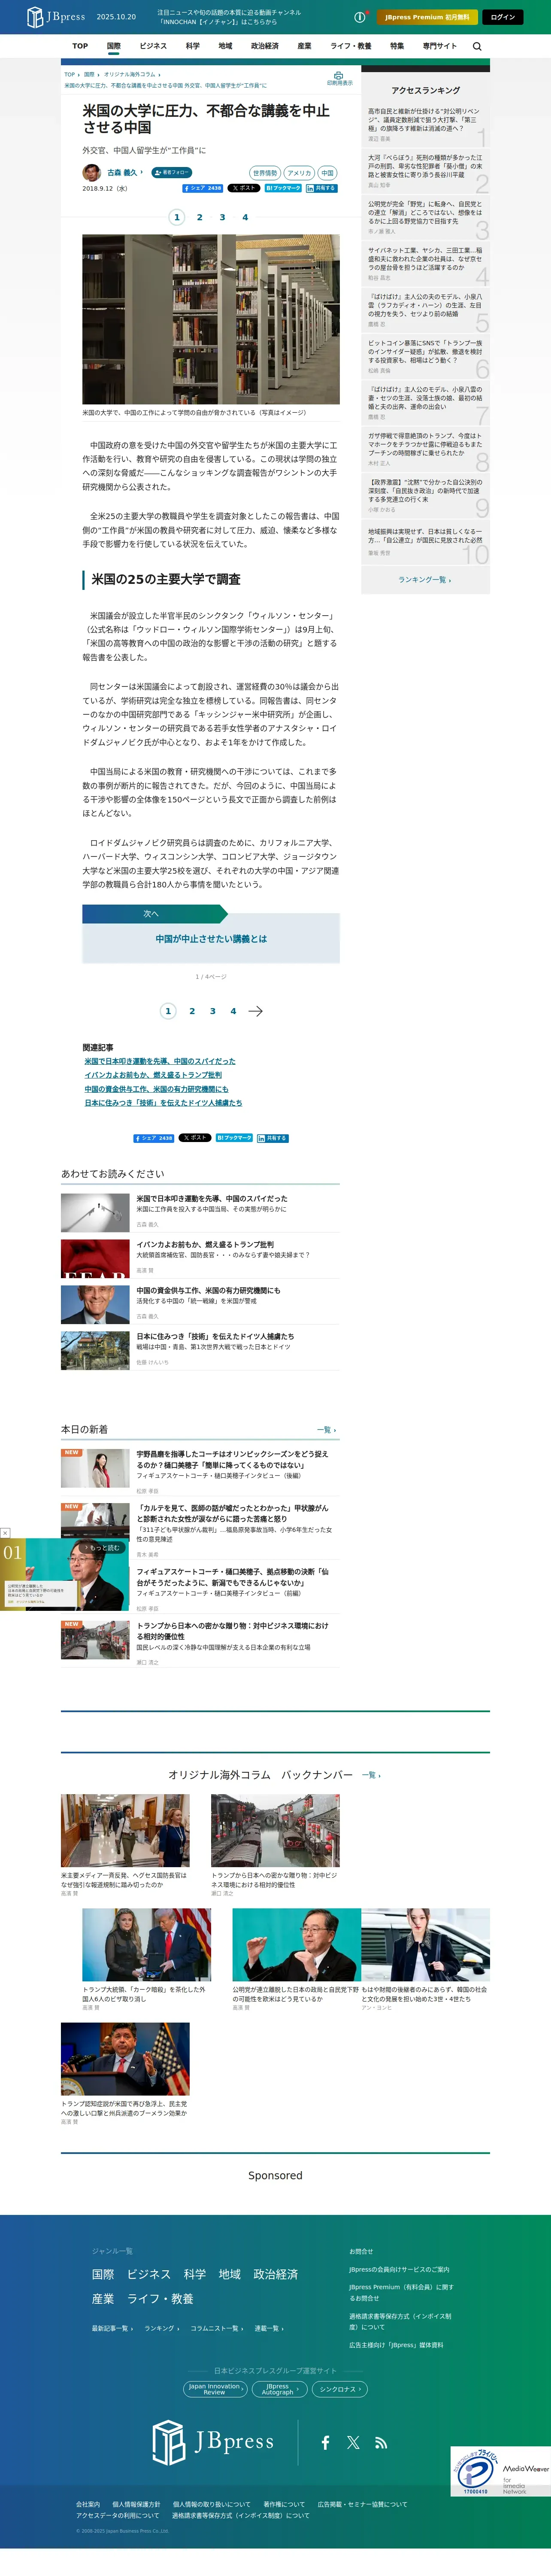This screenshot has height=2576, width=551.
Task: Click the JBpress logo in the header
Action: coord(56,17)
